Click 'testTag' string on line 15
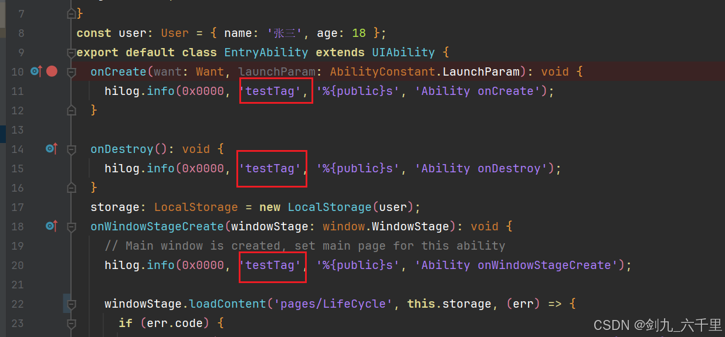Viewport: 725px width, 337px height. pyautogui.click(x=270, y=168)
